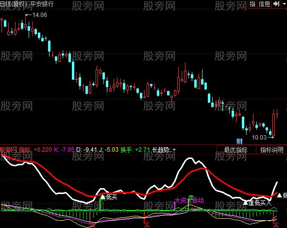Viewport: 287px width, 228px height.
Task: Click the J: -5.03 indicator value
Action: 109,150
